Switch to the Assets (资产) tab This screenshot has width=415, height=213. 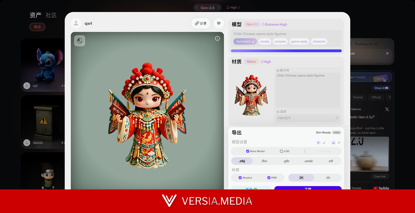coord(35,15)
